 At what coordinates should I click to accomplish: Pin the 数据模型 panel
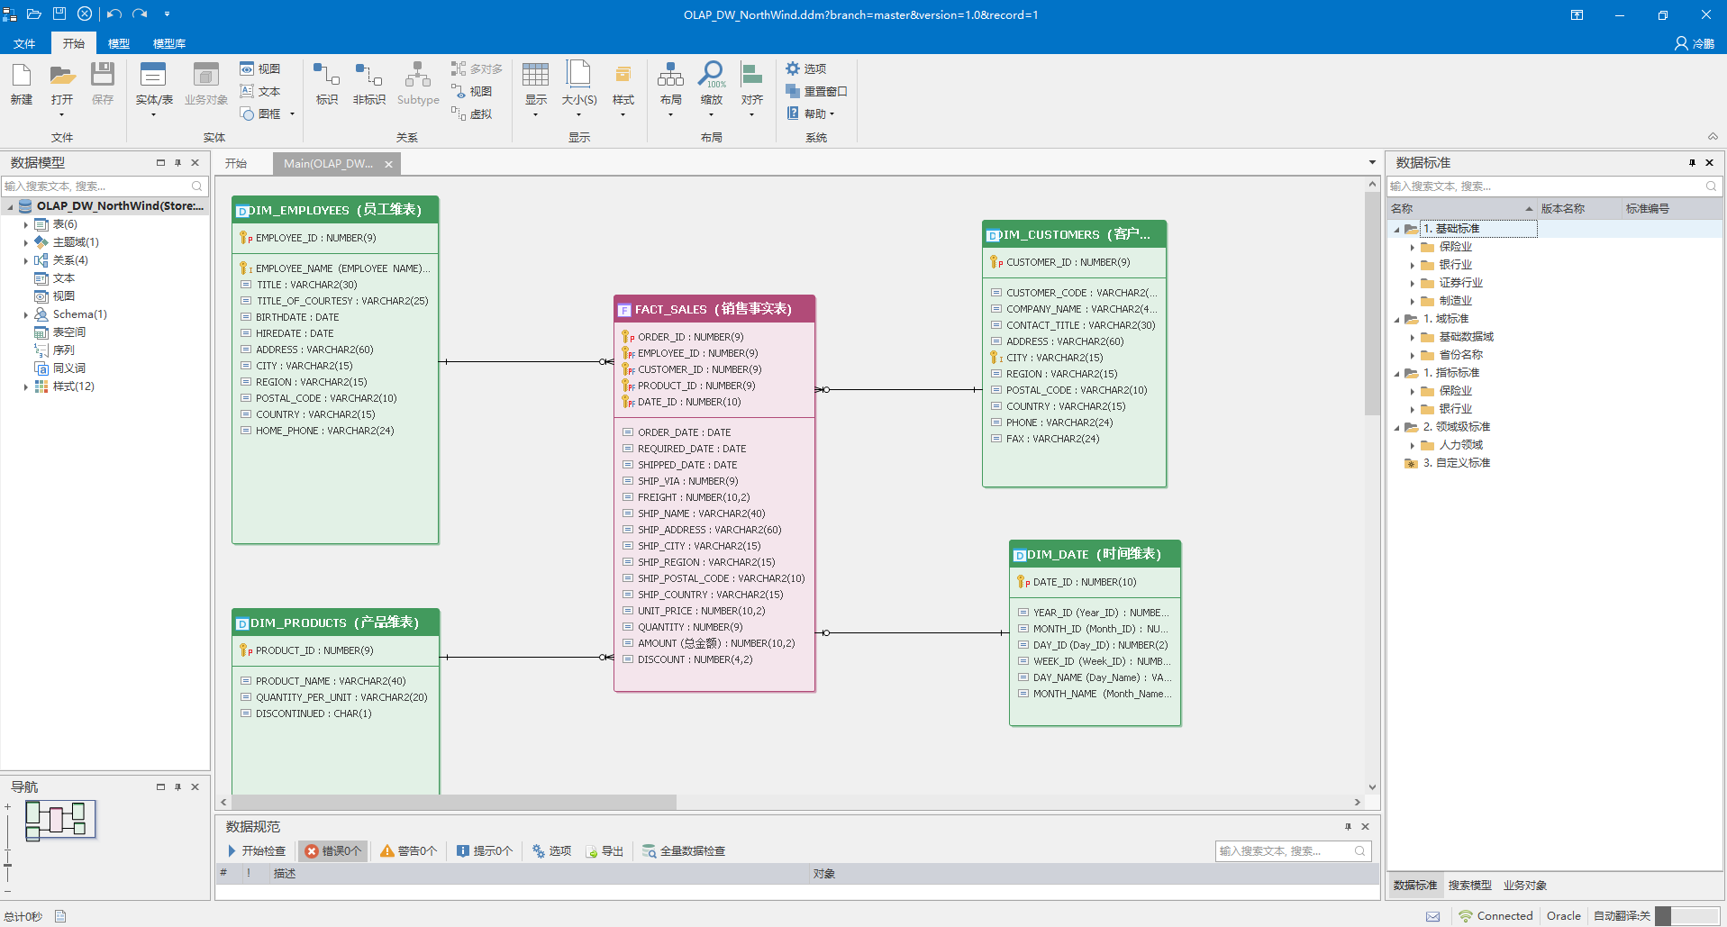pyautogui.click(x=177, y=163)
